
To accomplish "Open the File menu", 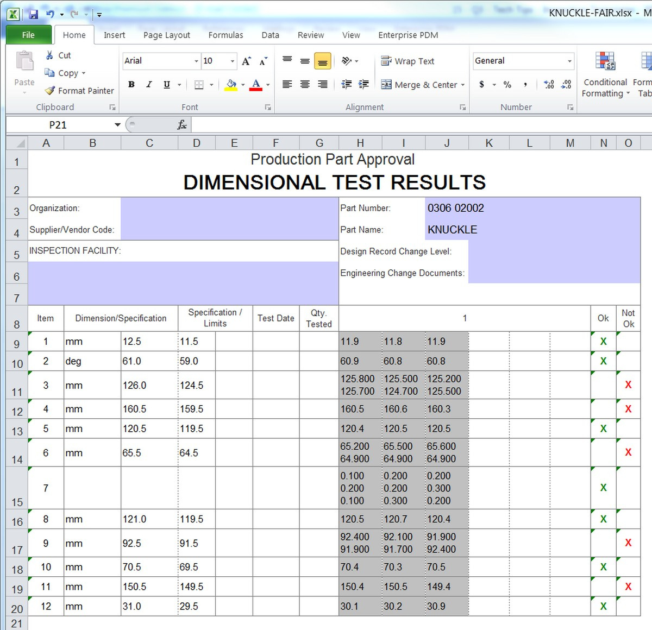I will pyautogui.click(x=28, y=34).
